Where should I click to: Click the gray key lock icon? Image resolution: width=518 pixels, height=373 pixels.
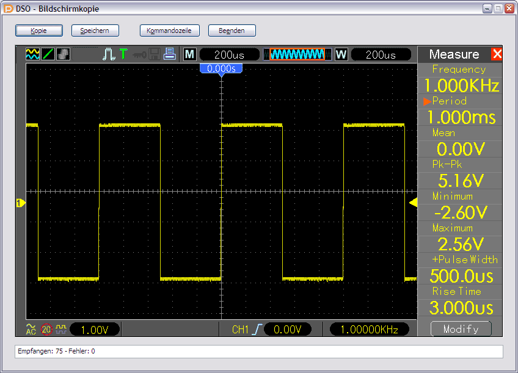139,54
